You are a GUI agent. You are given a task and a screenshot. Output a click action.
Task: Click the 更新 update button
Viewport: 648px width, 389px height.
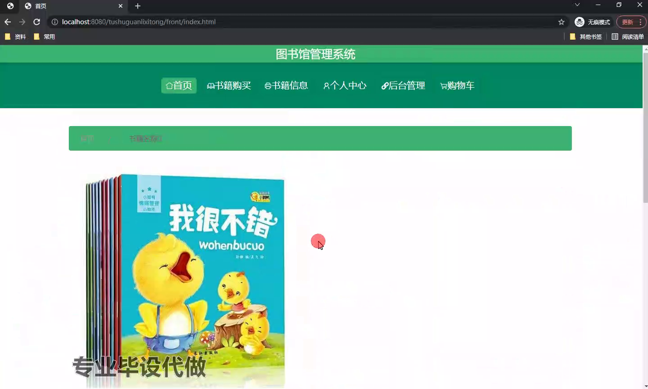pos(627,22)
